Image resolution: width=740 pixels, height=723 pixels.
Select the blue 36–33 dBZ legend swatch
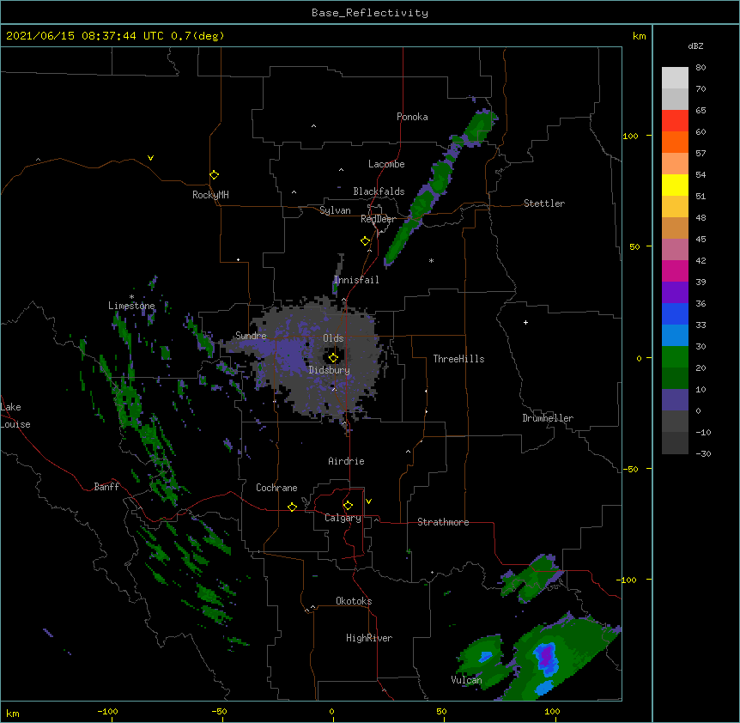click(675, 313)
